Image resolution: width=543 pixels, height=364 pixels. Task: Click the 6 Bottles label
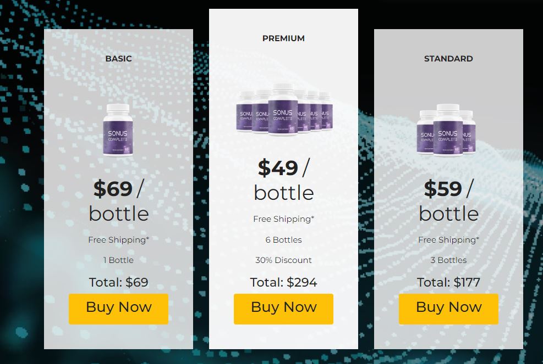284,240
